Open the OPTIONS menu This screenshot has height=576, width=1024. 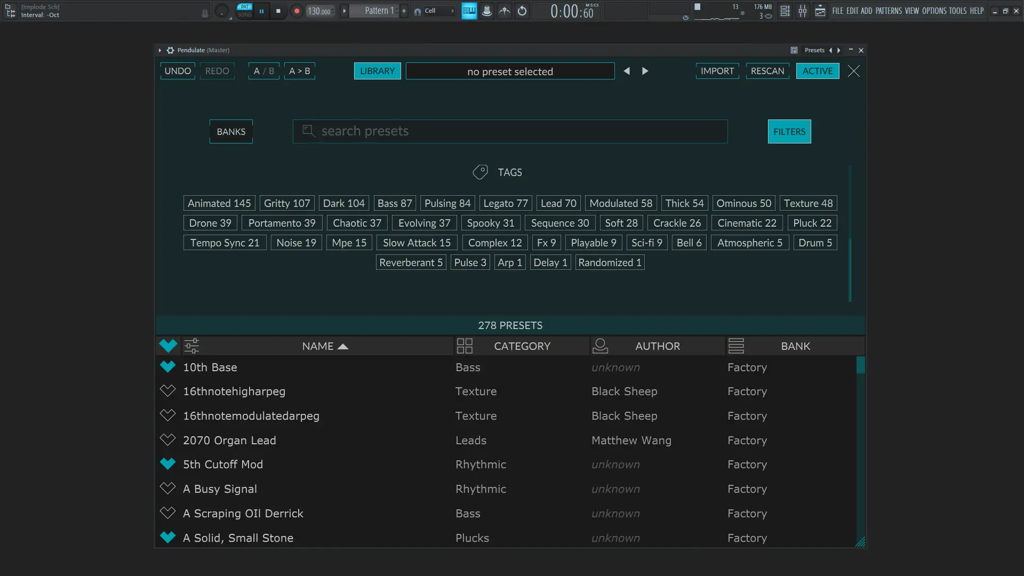(934, 11)
